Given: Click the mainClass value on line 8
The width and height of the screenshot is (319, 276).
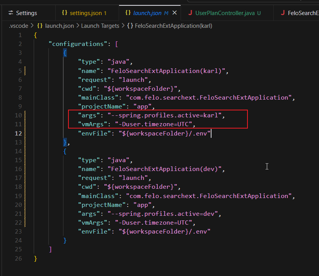Looking at the screenshot, I should point(209,98).
